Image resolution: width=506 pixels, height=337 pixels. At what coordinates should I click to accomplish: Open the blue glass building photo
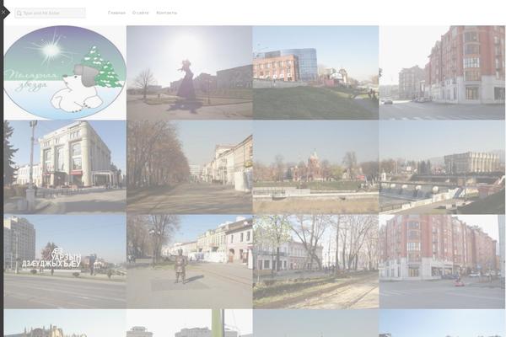coord(315,72)
